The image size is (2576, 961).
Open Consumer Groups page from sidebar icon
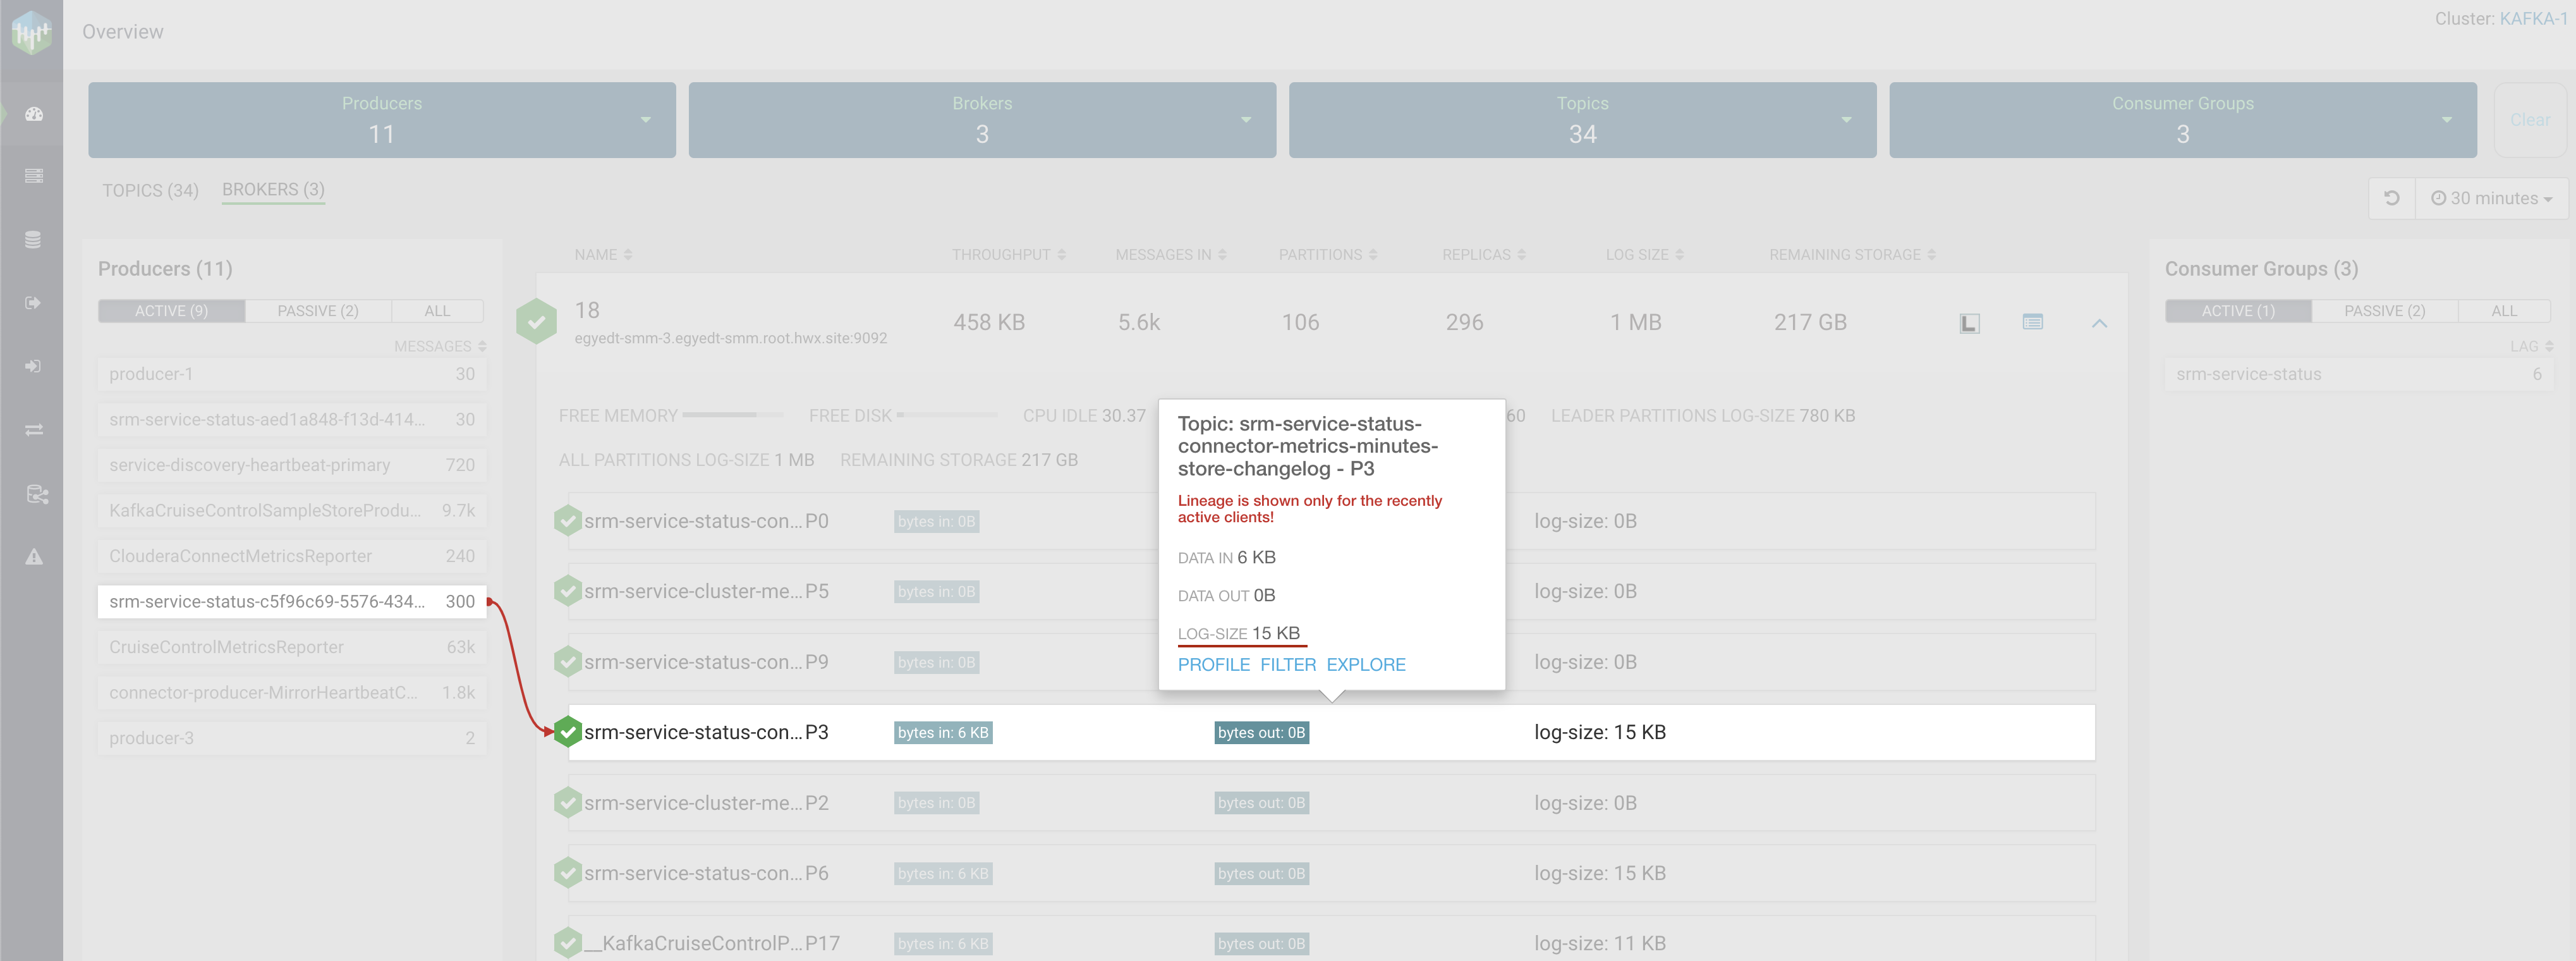coord(34,366)
